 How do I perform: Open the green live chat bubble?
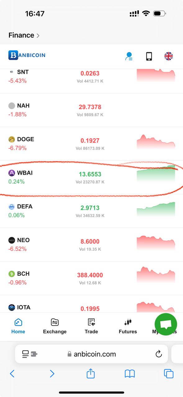click(x=166, y=324)
